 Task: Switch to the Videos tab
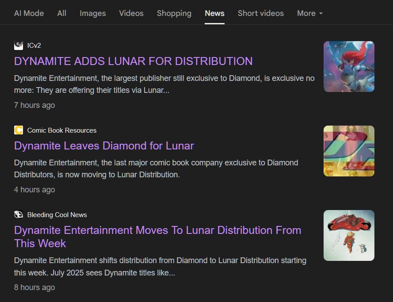tap(131, 13)
